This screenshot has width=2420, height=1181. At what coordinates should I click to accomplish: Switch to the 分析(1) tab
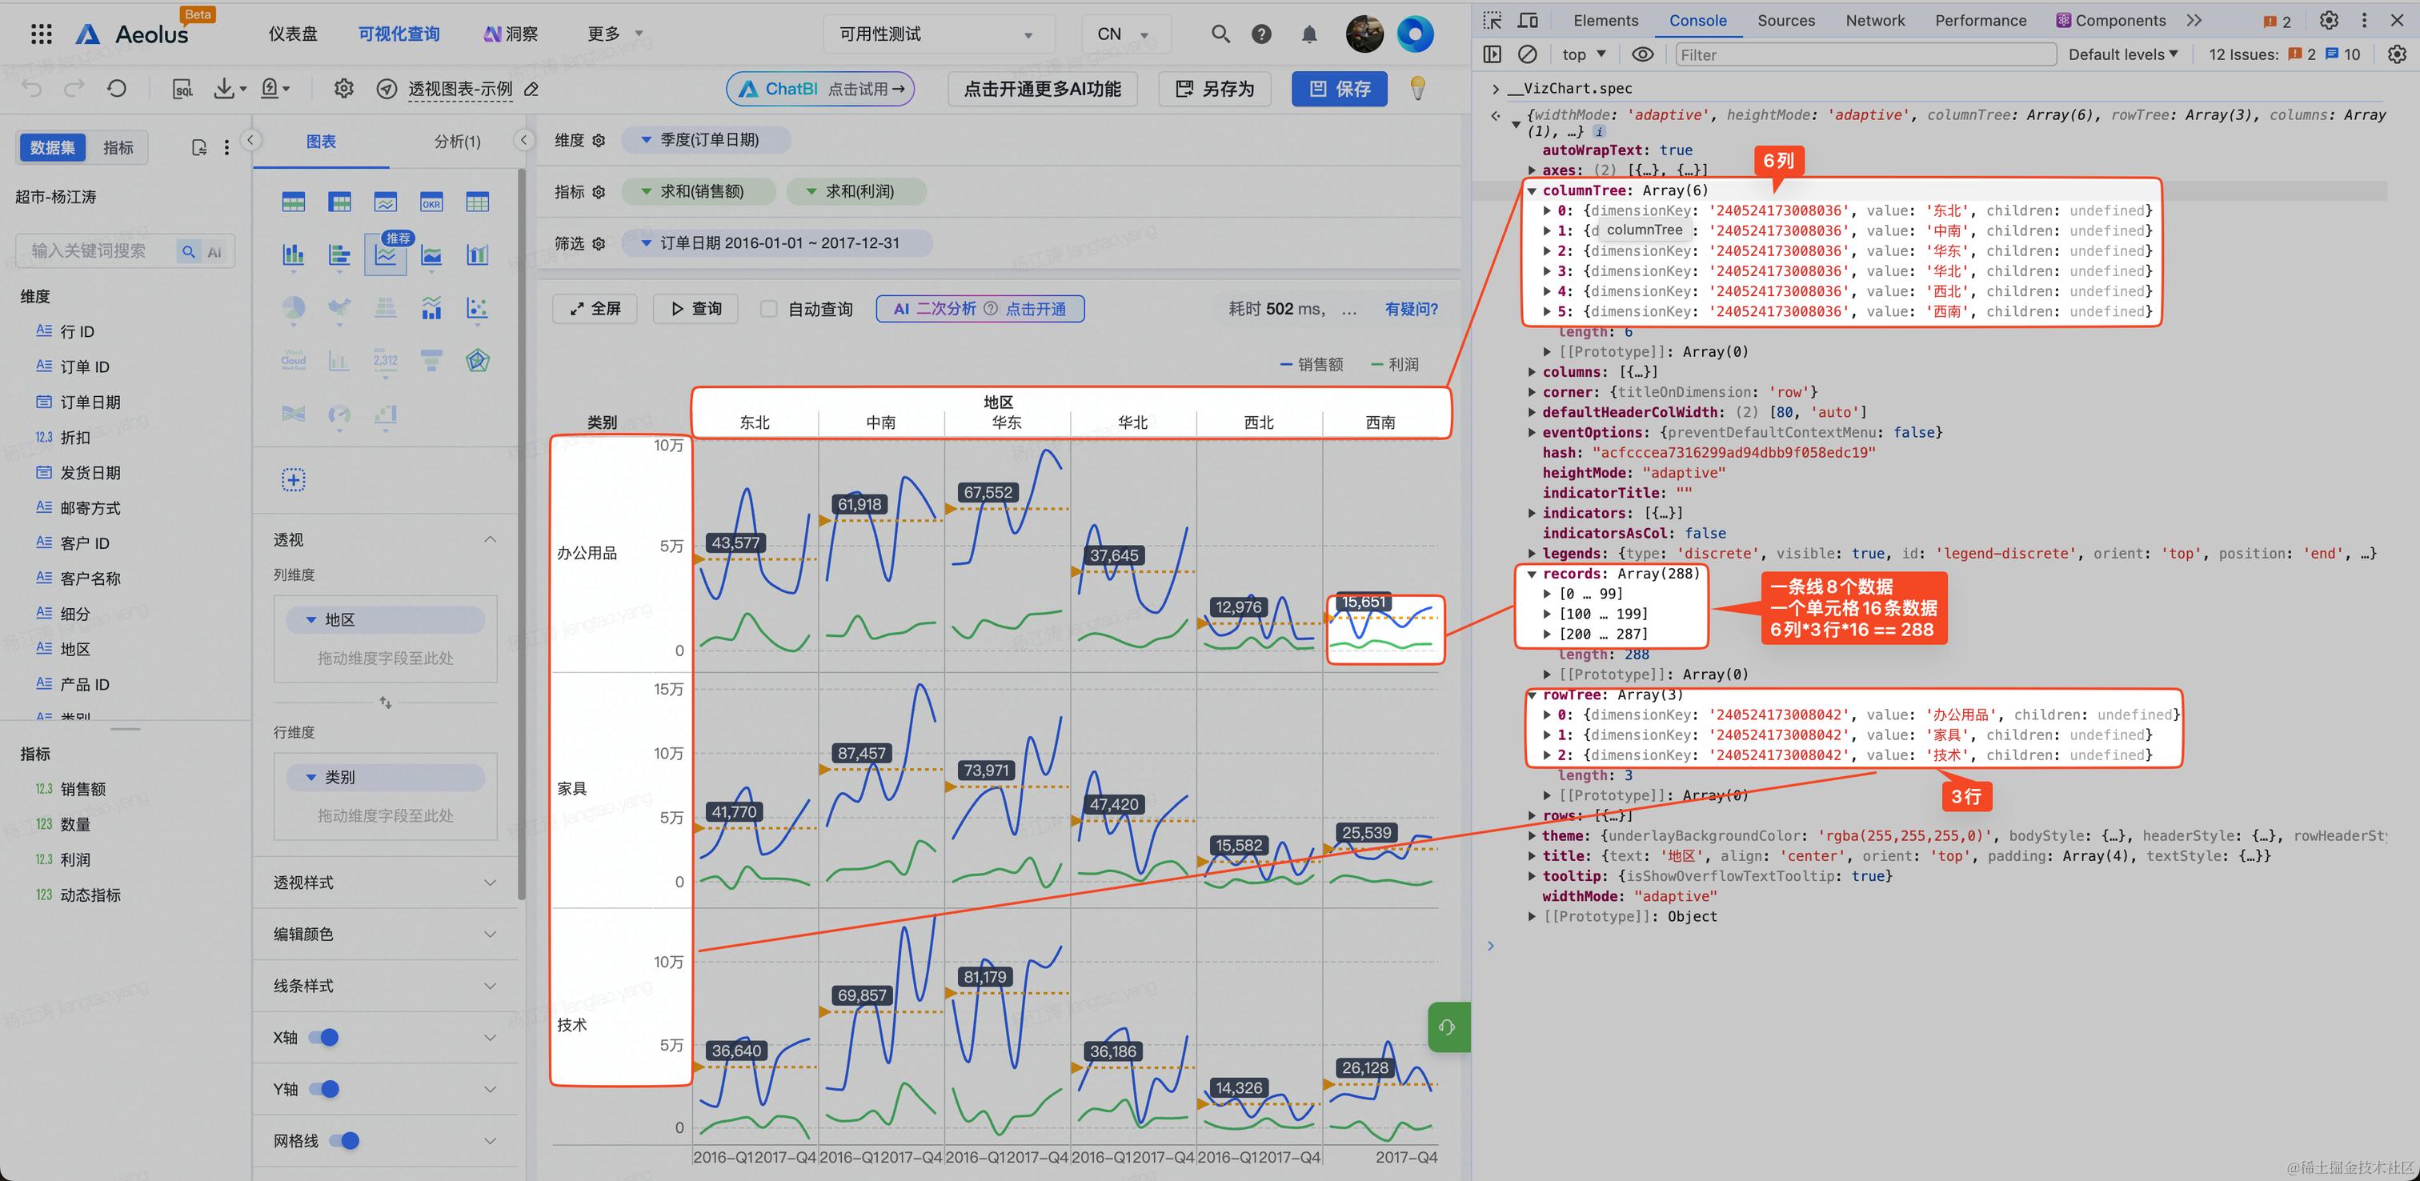click(x=457, y=142)
